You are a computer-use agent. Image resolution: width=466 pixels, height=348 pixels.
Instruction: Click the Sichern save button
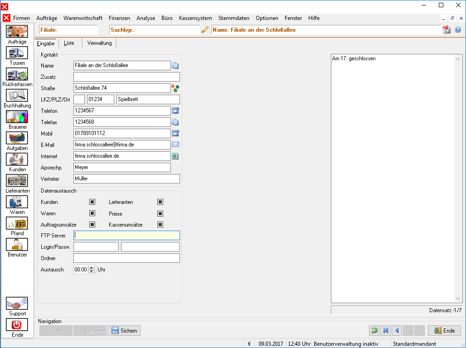124,330
